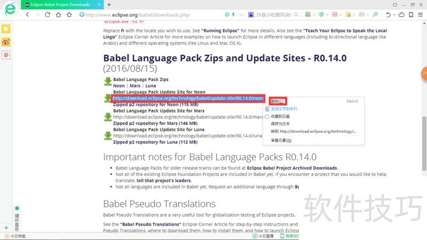Screen dimensions: 427x240
Task: Choose 转到 http://download.eclipse.org in context menu
Action: point(314,131)
